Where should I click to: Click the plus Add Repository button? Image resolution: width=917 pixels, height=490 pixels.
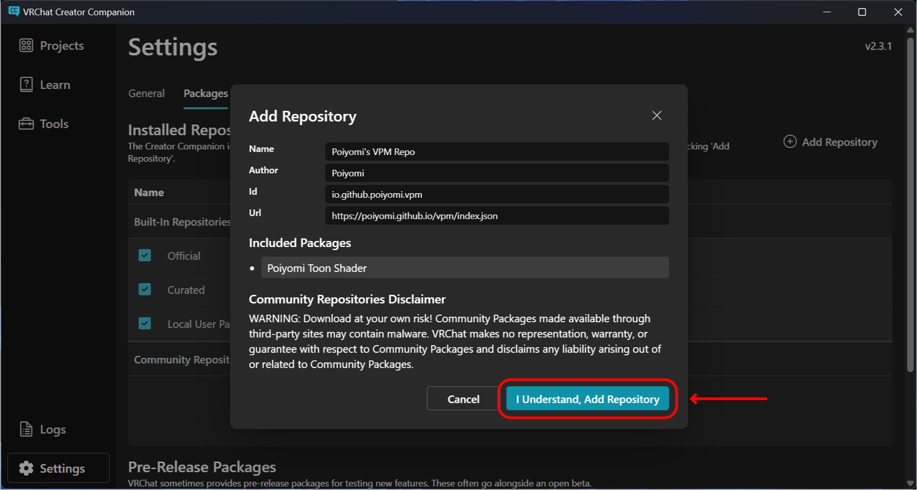(x=830, y=142)
